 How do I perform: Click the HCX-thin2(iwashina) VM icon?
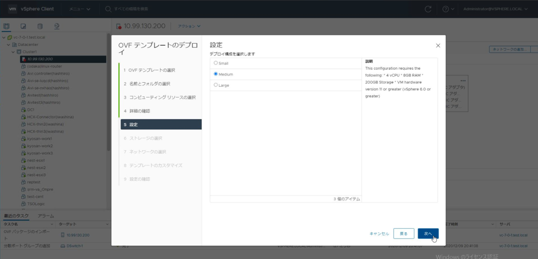[24, 124]
